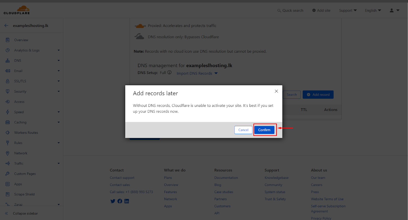Click the Collapse sidebar double-chevron icon

pos(6,213)
